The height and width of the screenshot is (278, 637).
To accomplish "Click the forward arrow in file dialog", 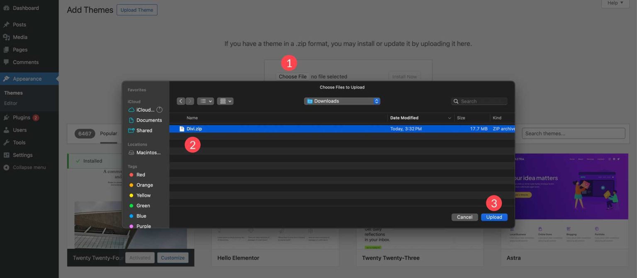I will point(190,101).
